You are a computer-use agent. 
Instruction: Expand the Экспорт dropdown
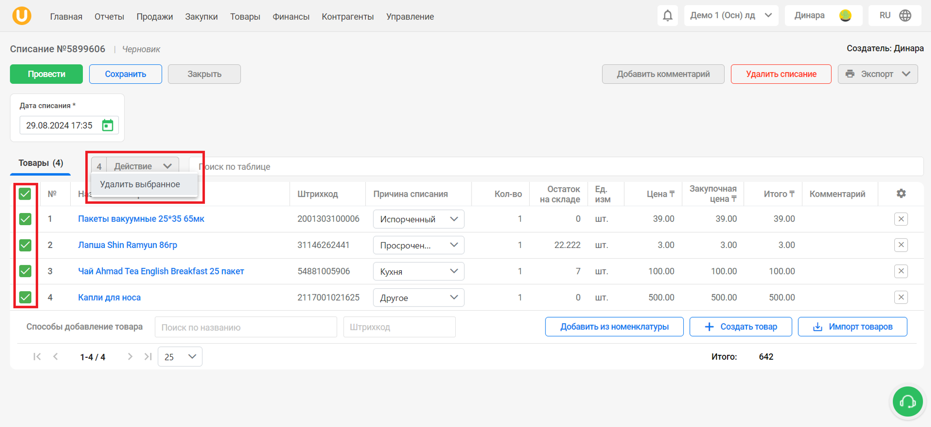point(878,74)
